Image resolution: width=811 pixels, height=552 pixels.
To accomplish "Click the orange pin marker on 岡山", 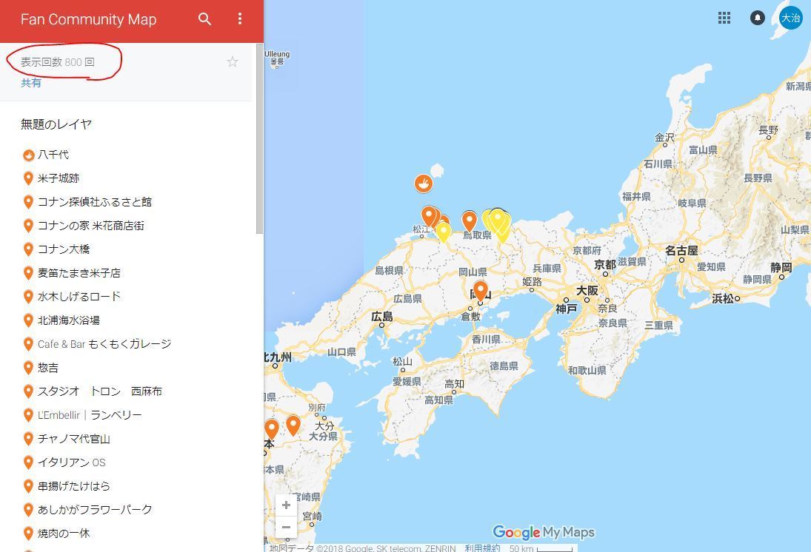I will (x=481, y=290).
